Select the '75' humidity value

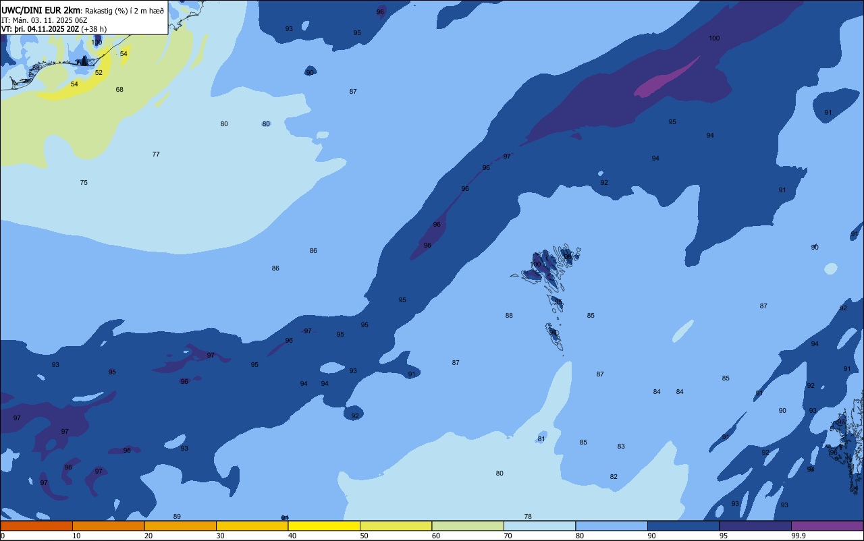pos(84,183)
